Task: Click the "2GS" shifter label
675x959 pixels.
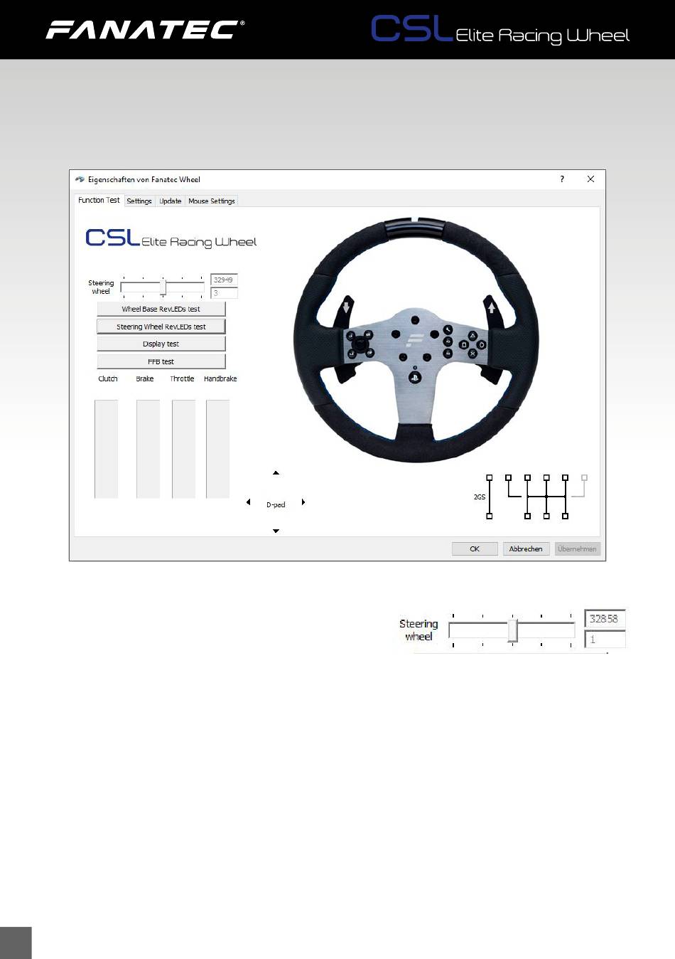Action: [x=480, y=497]
